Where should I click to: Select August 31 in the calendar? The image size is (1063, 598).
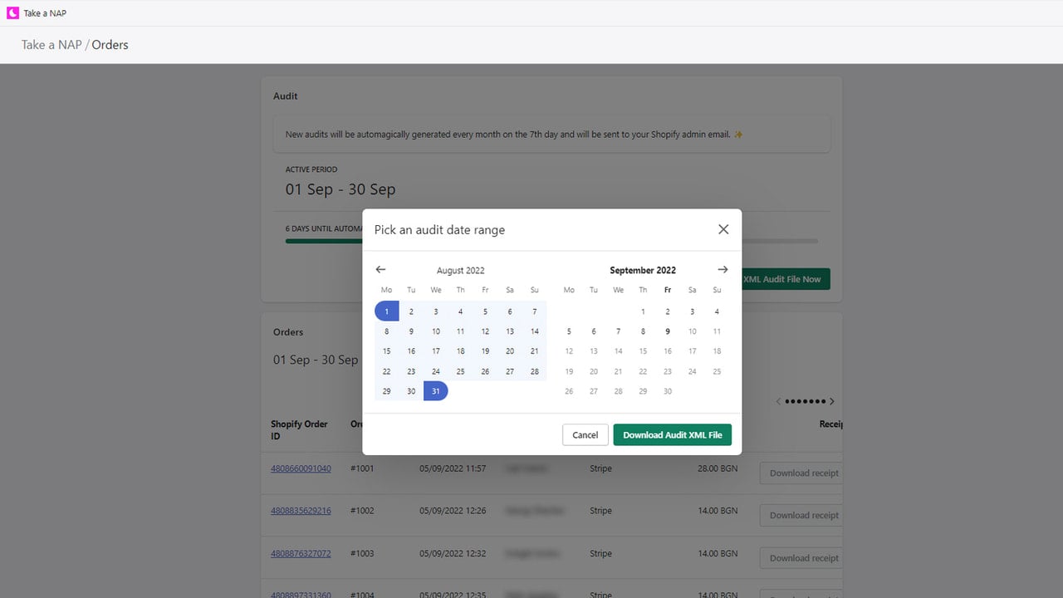point(436,391)
